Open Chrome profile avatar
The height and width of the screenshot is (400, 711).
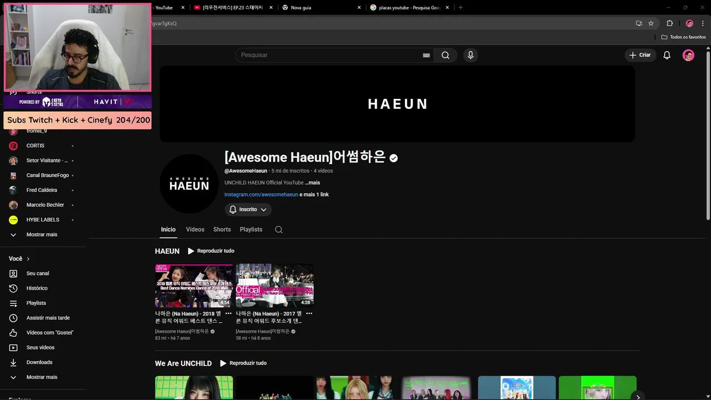tap(689, 23)
